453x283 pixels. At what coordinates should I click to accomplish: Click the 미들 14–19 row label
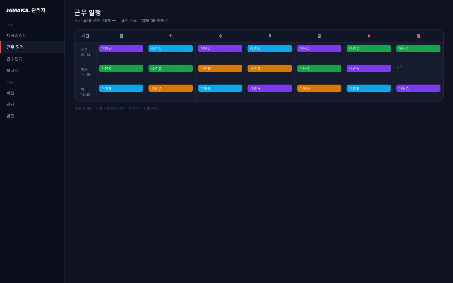[86, 72]
